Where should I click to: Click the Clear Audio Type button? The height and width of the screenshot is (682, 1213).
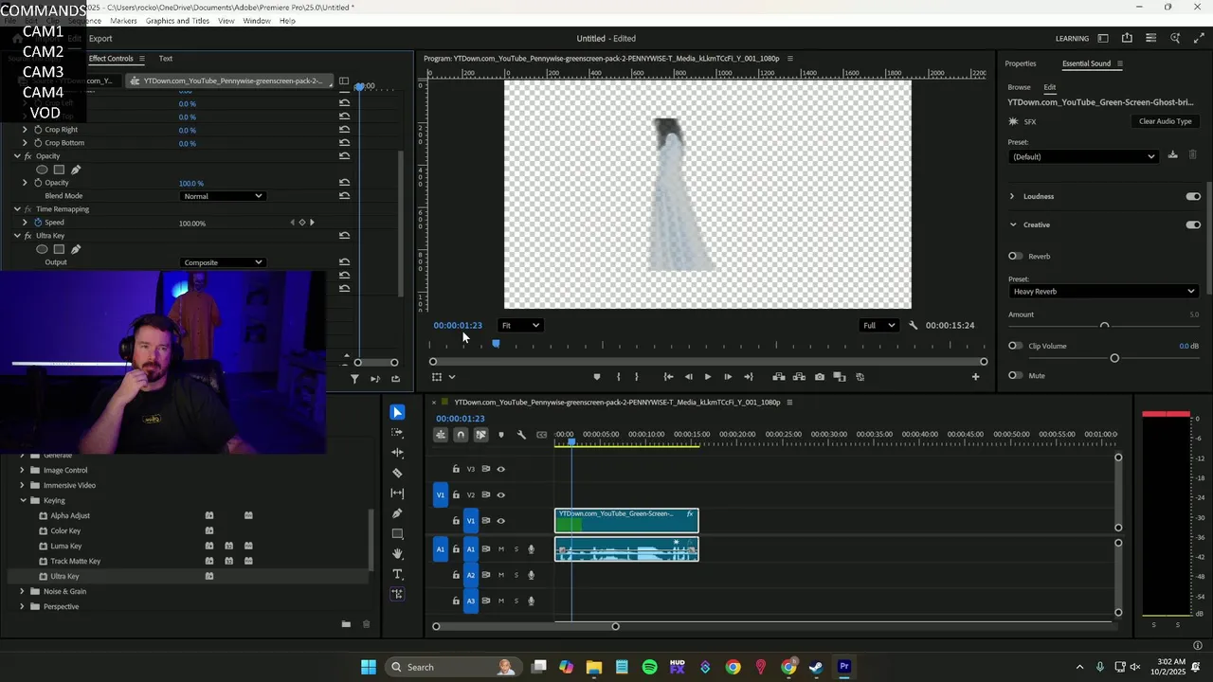[1165, 121]
